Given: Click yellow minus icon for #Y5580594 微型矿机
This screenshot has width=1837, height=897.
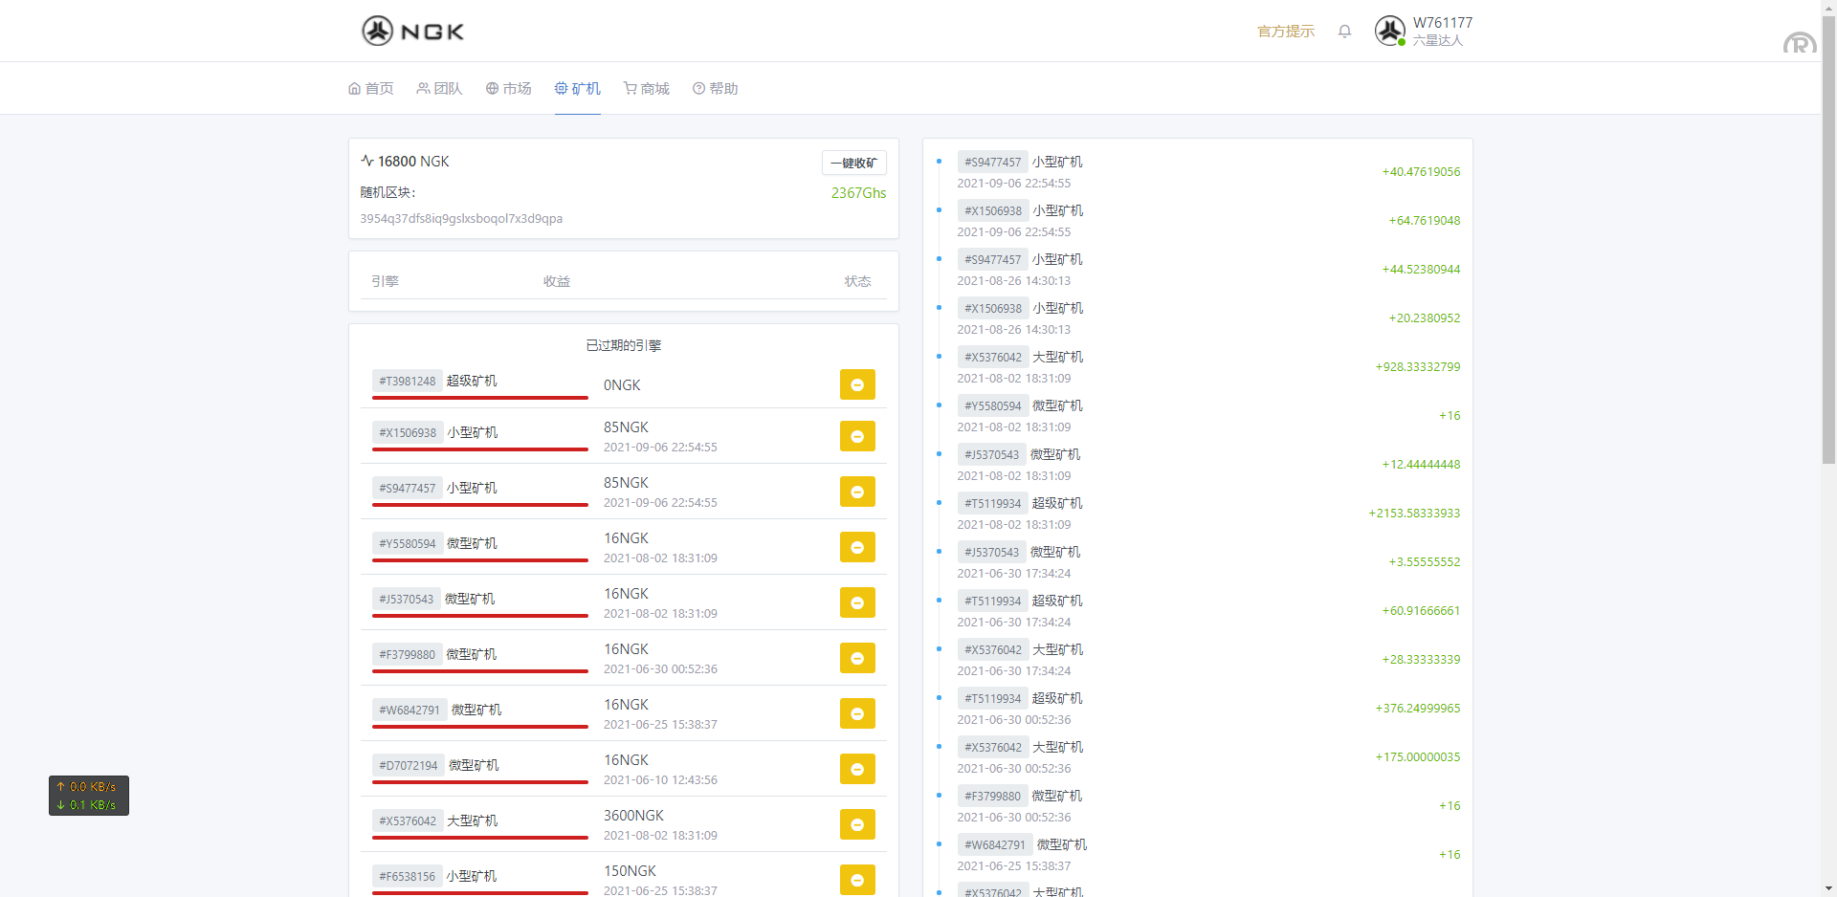Looking at the screenshot, I should point(857,547).
